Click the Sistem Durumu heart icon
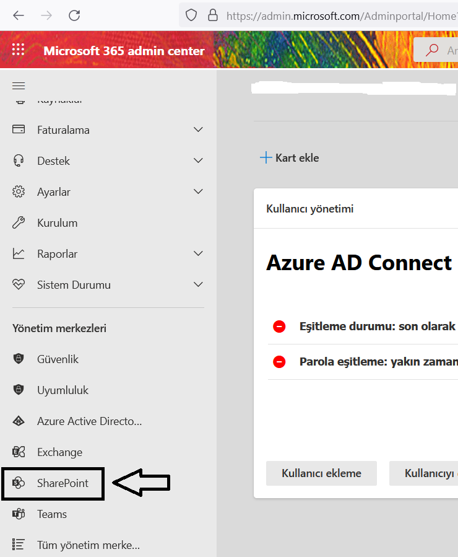This screenshot has width=458, height=557. [19, 284]
